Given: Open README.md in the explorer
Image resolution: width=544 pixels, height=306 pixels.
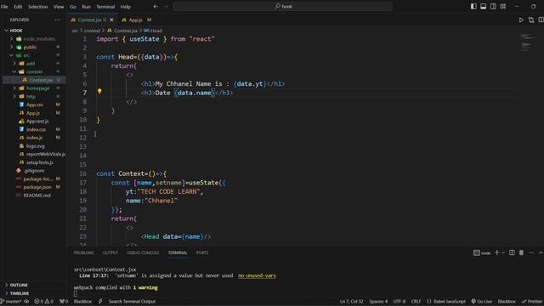Looking at the screenshot, I should pyautogui.click(x=37, y=195).
